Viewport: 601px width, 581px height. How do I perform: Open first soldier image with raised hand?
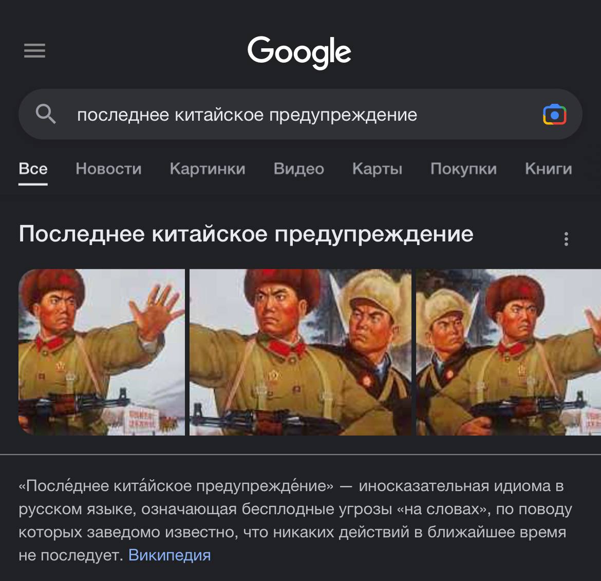tap(102, 352)
